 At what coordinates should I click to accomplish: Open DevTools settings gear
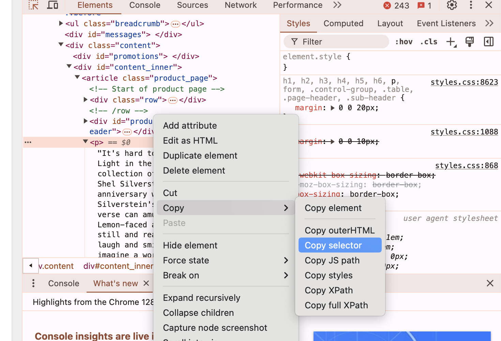[452, 5]
